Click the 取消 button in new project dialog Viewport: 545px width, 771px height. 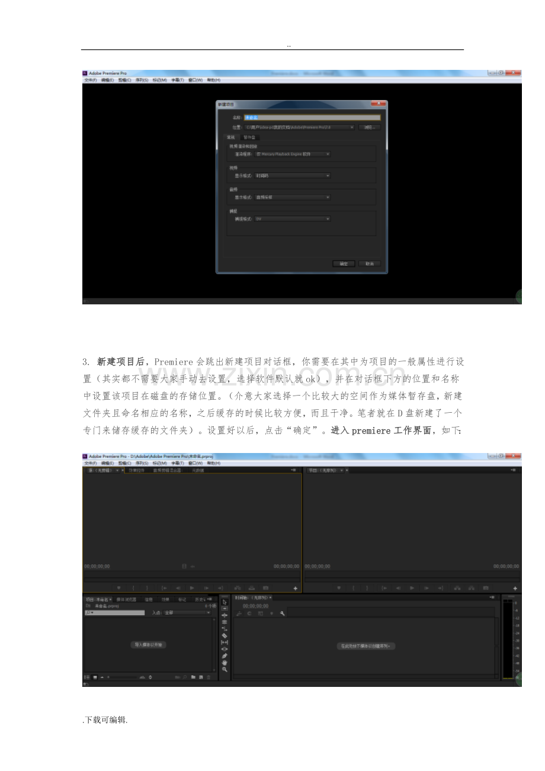pyautogui.click(x=370, y=264)
